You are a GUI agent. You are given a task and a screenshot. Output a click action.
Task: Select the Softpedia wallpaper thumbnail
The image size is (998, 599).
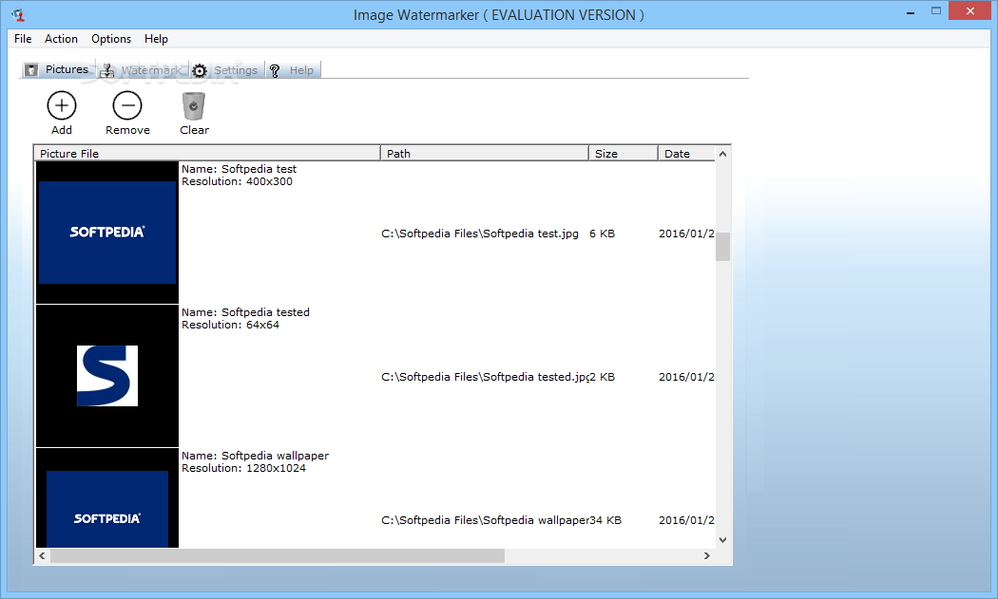click(106, 497)
